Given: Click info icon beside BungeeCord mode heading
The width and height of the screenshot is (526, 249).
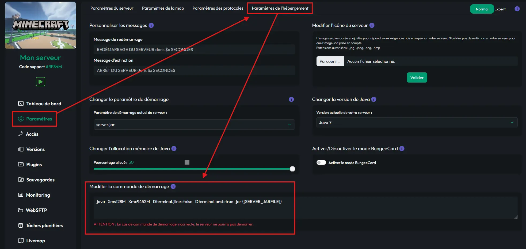Looking at the screenshot, I should [x=402, y=149].
